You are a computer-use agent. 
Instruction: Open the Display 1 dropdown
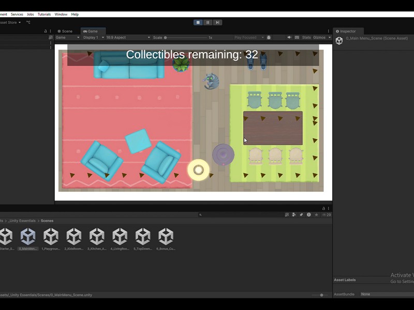(94, 38)
